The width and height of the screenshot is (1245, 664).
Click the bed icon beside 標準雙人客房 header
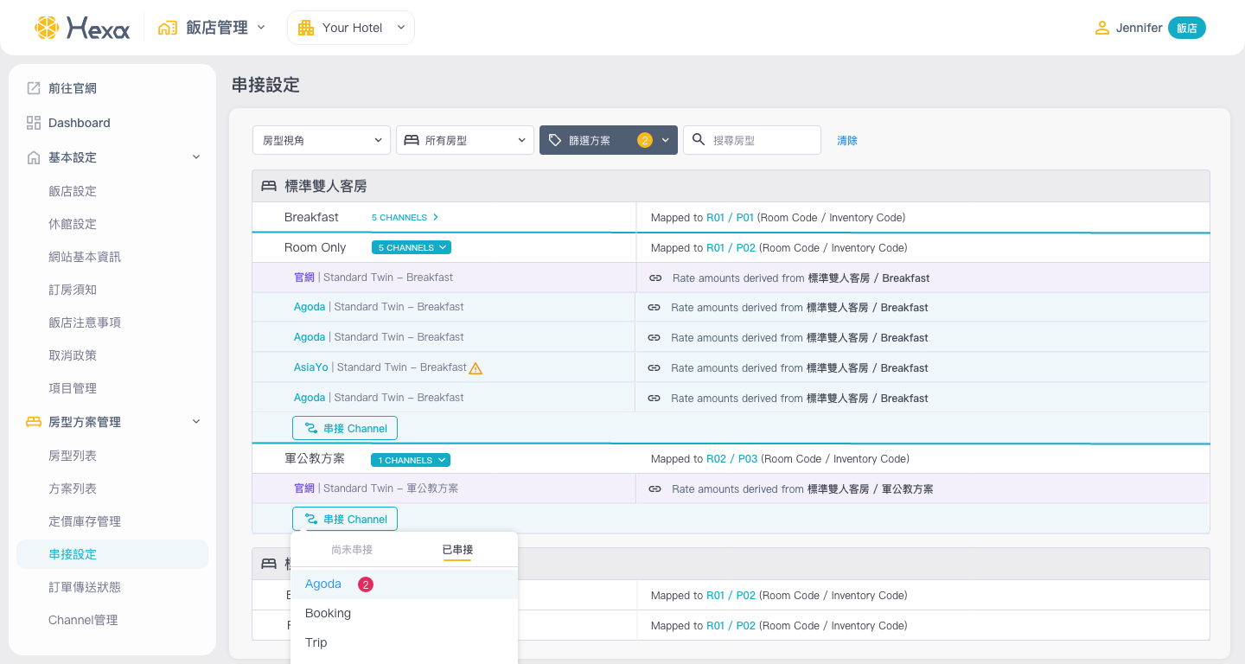[x=269, y=186]
